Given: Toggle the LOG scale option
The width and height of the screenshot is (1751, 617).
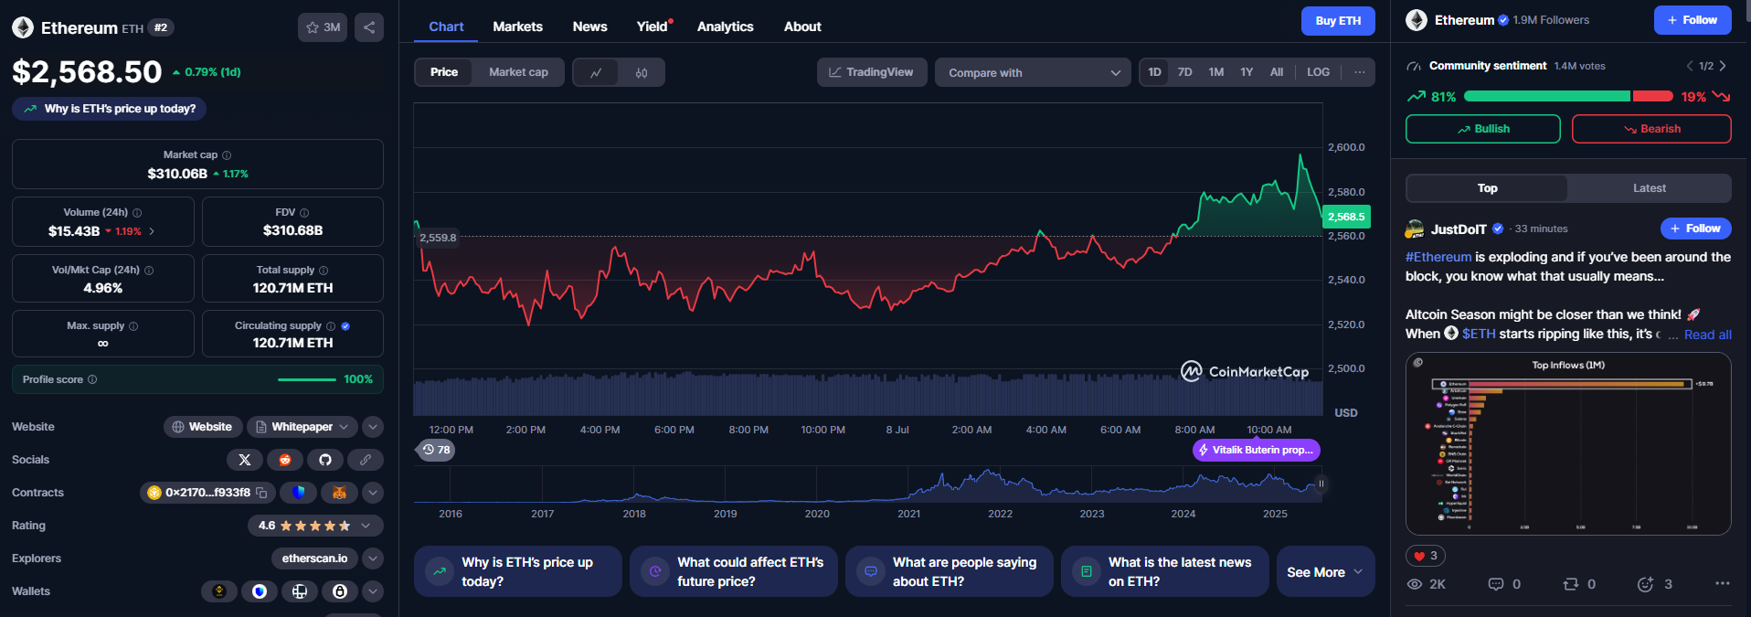Looking at the screenshot, I should click(1319, 72).
